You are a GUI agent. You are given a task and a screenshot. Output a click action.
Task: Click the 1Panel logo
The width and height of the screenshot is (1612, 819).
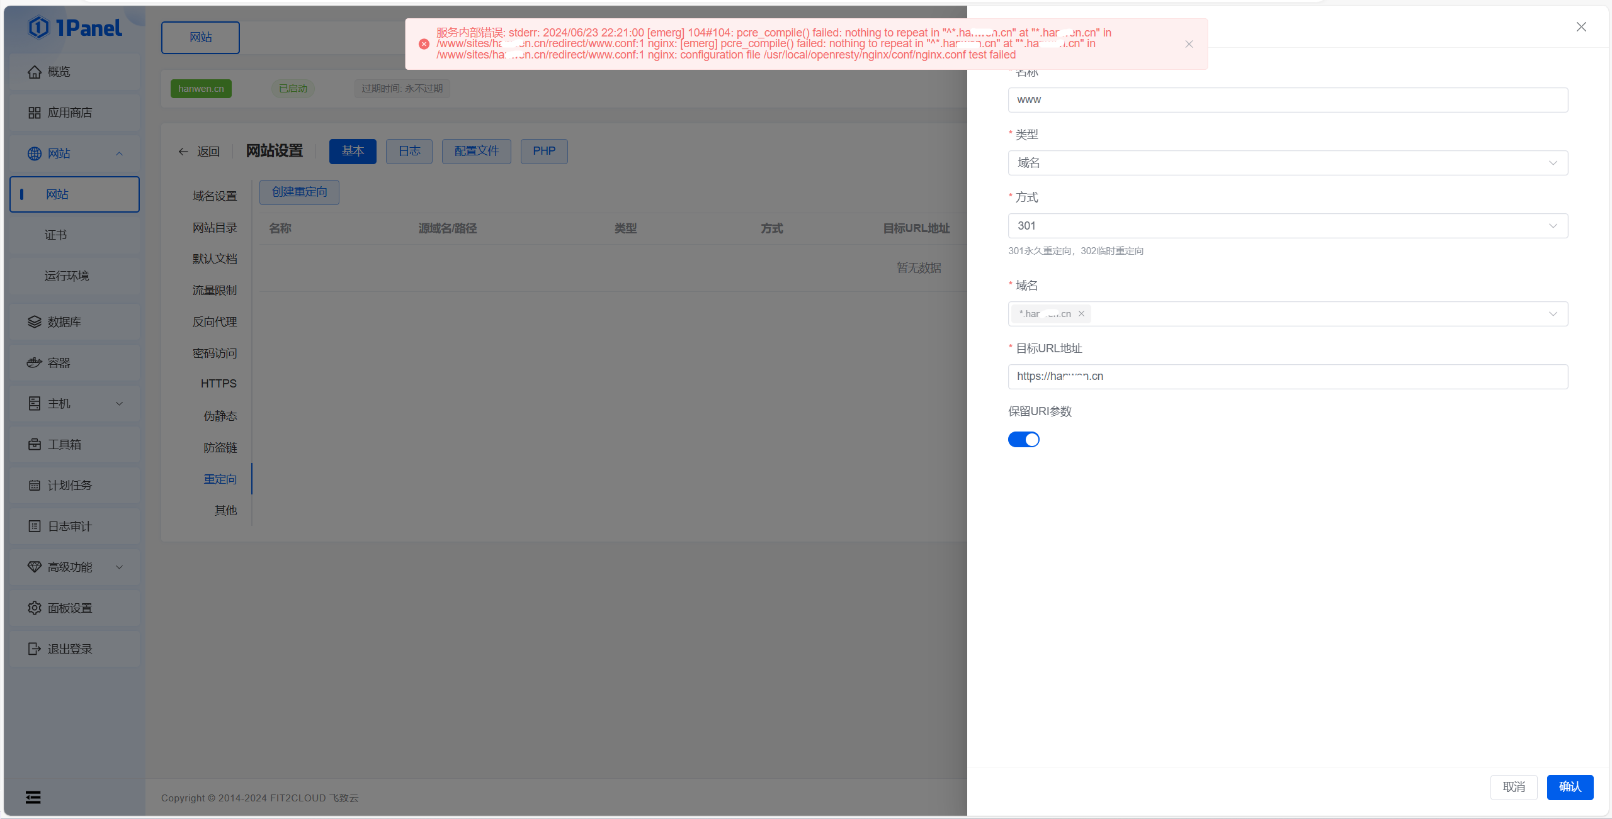tap(75, 28)
